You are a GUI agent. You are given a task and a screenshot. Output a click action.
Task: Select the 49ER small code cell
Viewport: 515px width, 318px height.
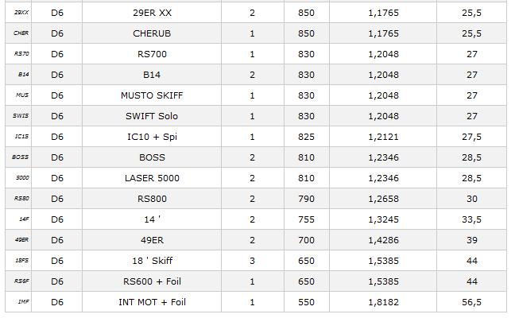point(21,240)
